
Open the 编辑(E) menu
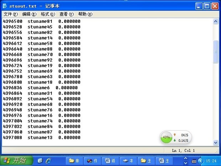point(29,14)
